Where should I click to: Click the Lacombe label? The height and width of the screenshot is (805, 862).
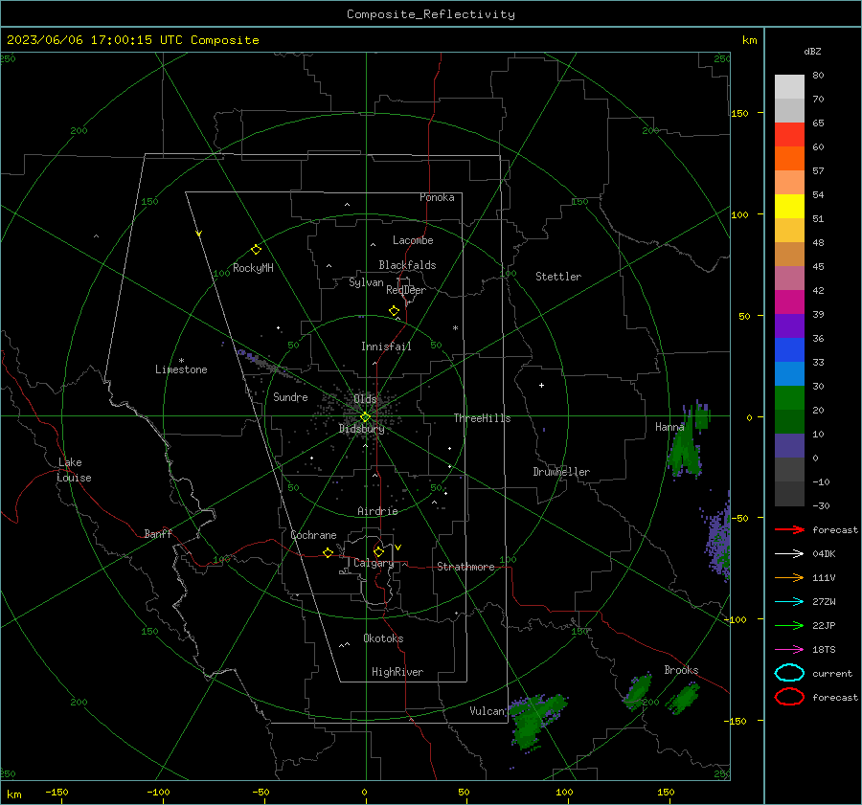(413, 240)
